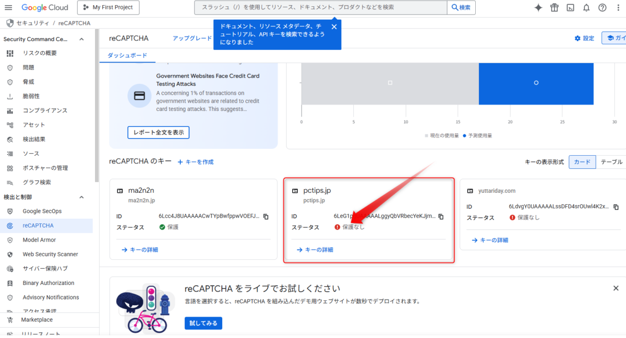
Task: Click the レポート全文を表示 button
Action: [158, 132]
